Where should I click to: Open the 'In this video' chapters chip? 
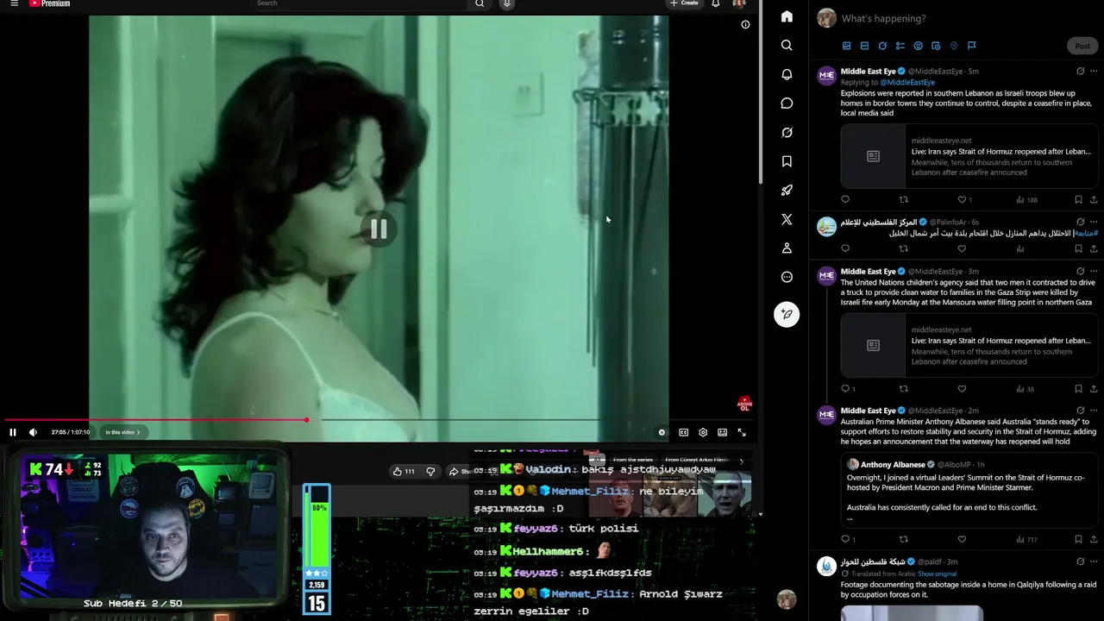pos(122,432)
